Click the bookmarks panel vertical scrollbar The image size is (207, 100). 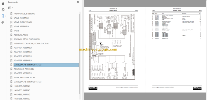point(80,54)
